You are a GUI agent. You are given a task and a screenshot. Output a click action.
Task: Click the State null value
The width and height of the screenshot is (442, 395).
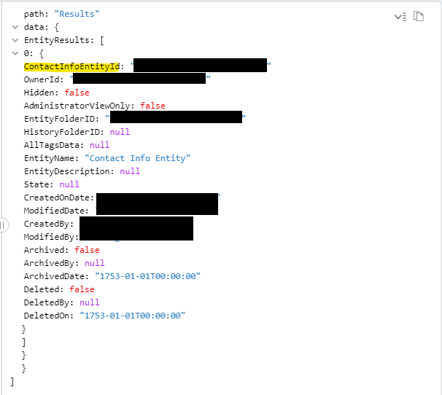pos(69,184)
